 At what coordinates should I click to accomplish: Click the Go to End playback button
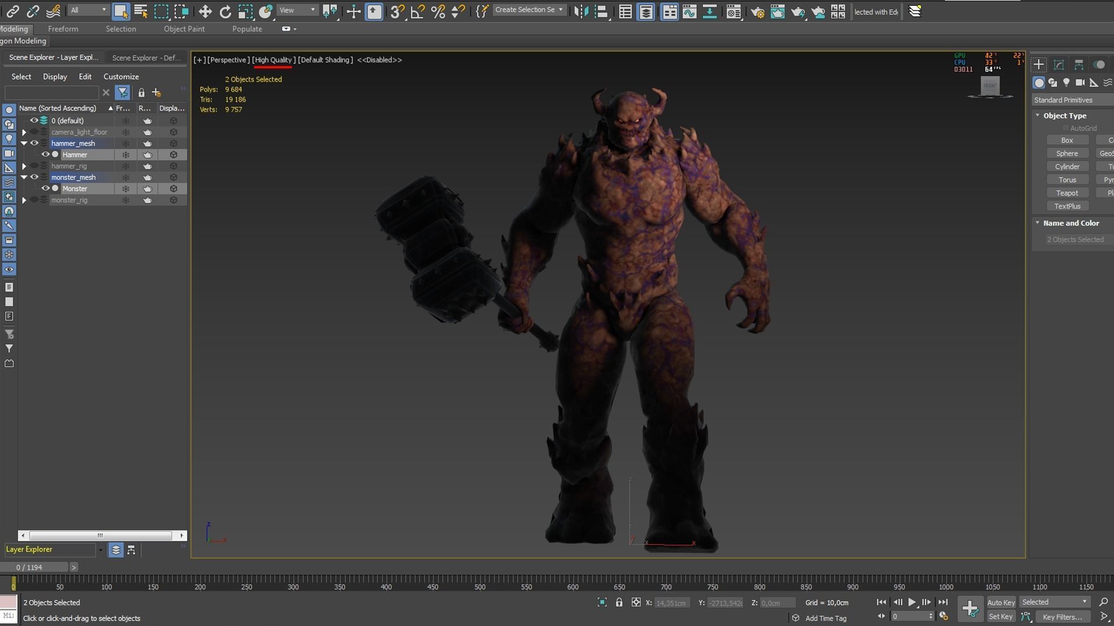(x=943, y=602)
